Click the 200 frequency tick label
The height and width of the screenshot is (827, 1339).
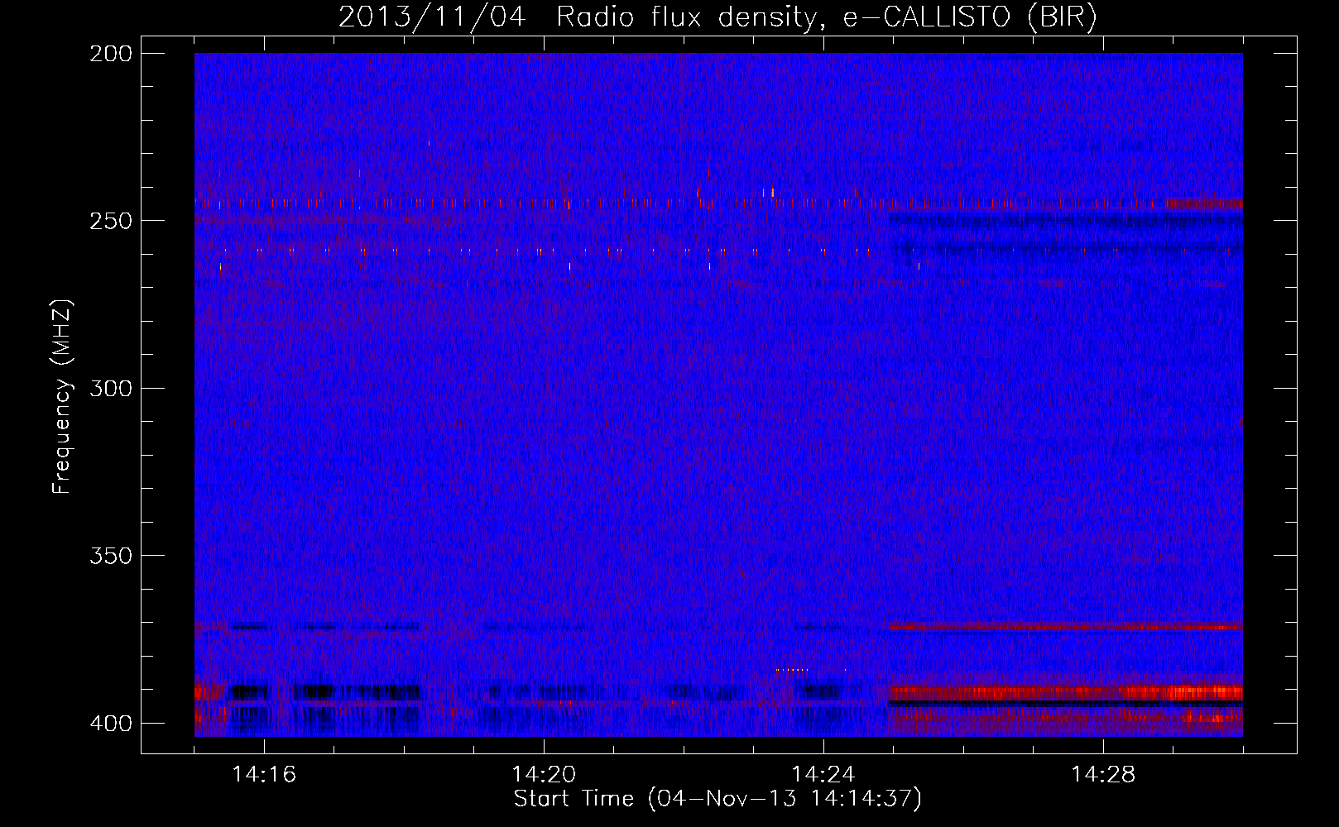pos(110,54)
